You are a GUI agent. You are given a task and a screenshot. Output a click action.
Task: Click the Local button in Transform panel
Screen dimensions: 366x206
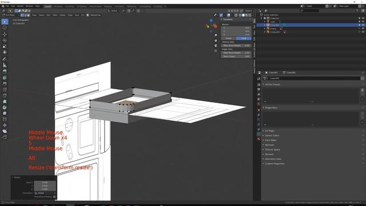coord(244,38)
